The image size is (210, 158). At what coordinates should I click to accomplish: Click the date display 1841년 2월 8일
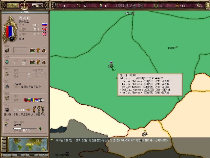point(130,6)
